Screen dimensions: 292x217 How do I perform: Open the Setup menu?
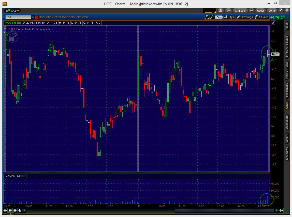click(272, 11)
